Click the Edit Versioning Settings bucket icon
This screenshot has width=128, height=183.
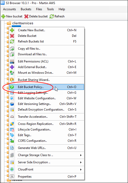coord(12,104)
